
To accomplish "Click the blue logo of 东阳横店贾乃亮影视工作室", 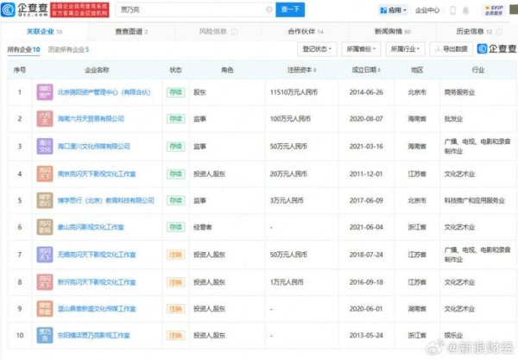I will [45, 335].
